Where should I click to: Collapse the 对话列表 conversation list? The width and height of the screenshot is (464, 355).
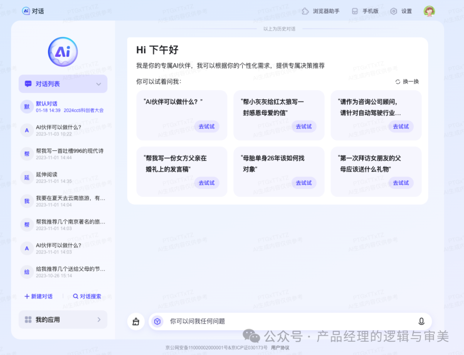pyautogui.click(x=98, y=84)
